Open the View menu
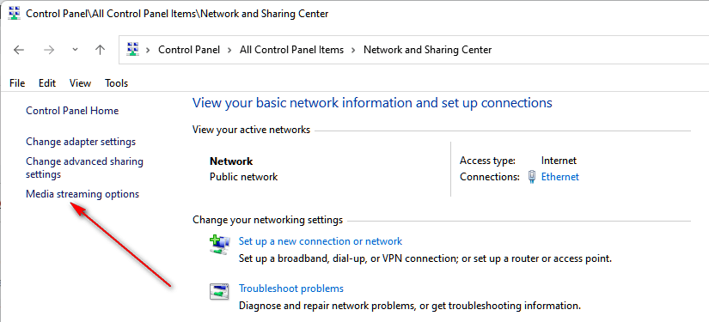 tap(80, 83)
